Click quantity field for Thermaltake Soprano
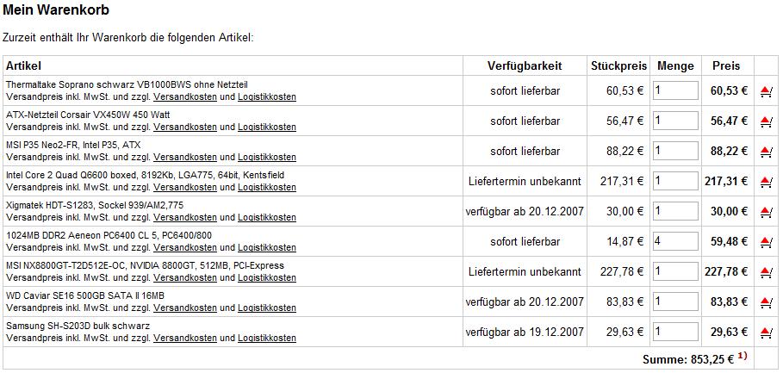 [675, 90]
